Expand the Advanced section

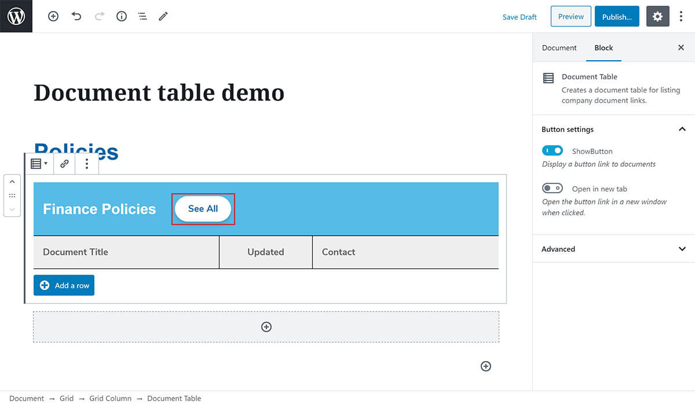682,249
